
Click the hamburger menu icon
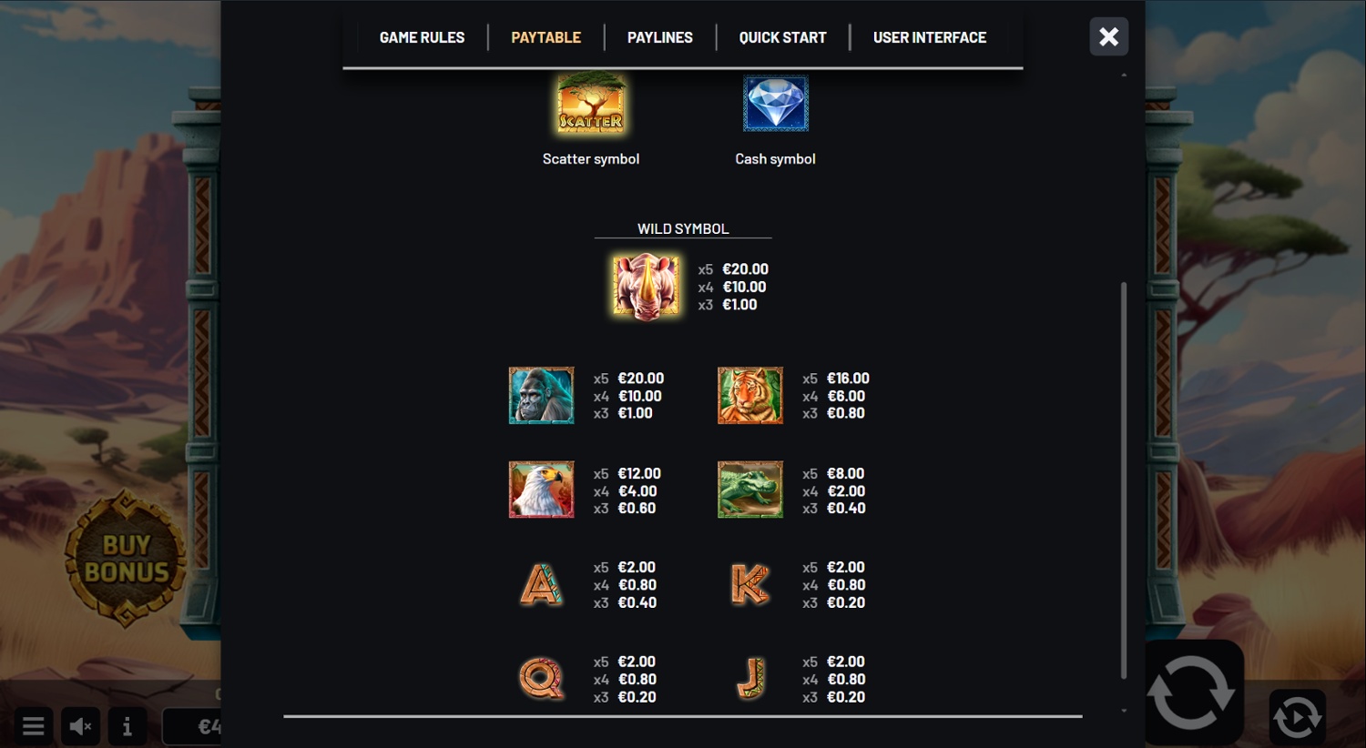click(x=34, y=726)
